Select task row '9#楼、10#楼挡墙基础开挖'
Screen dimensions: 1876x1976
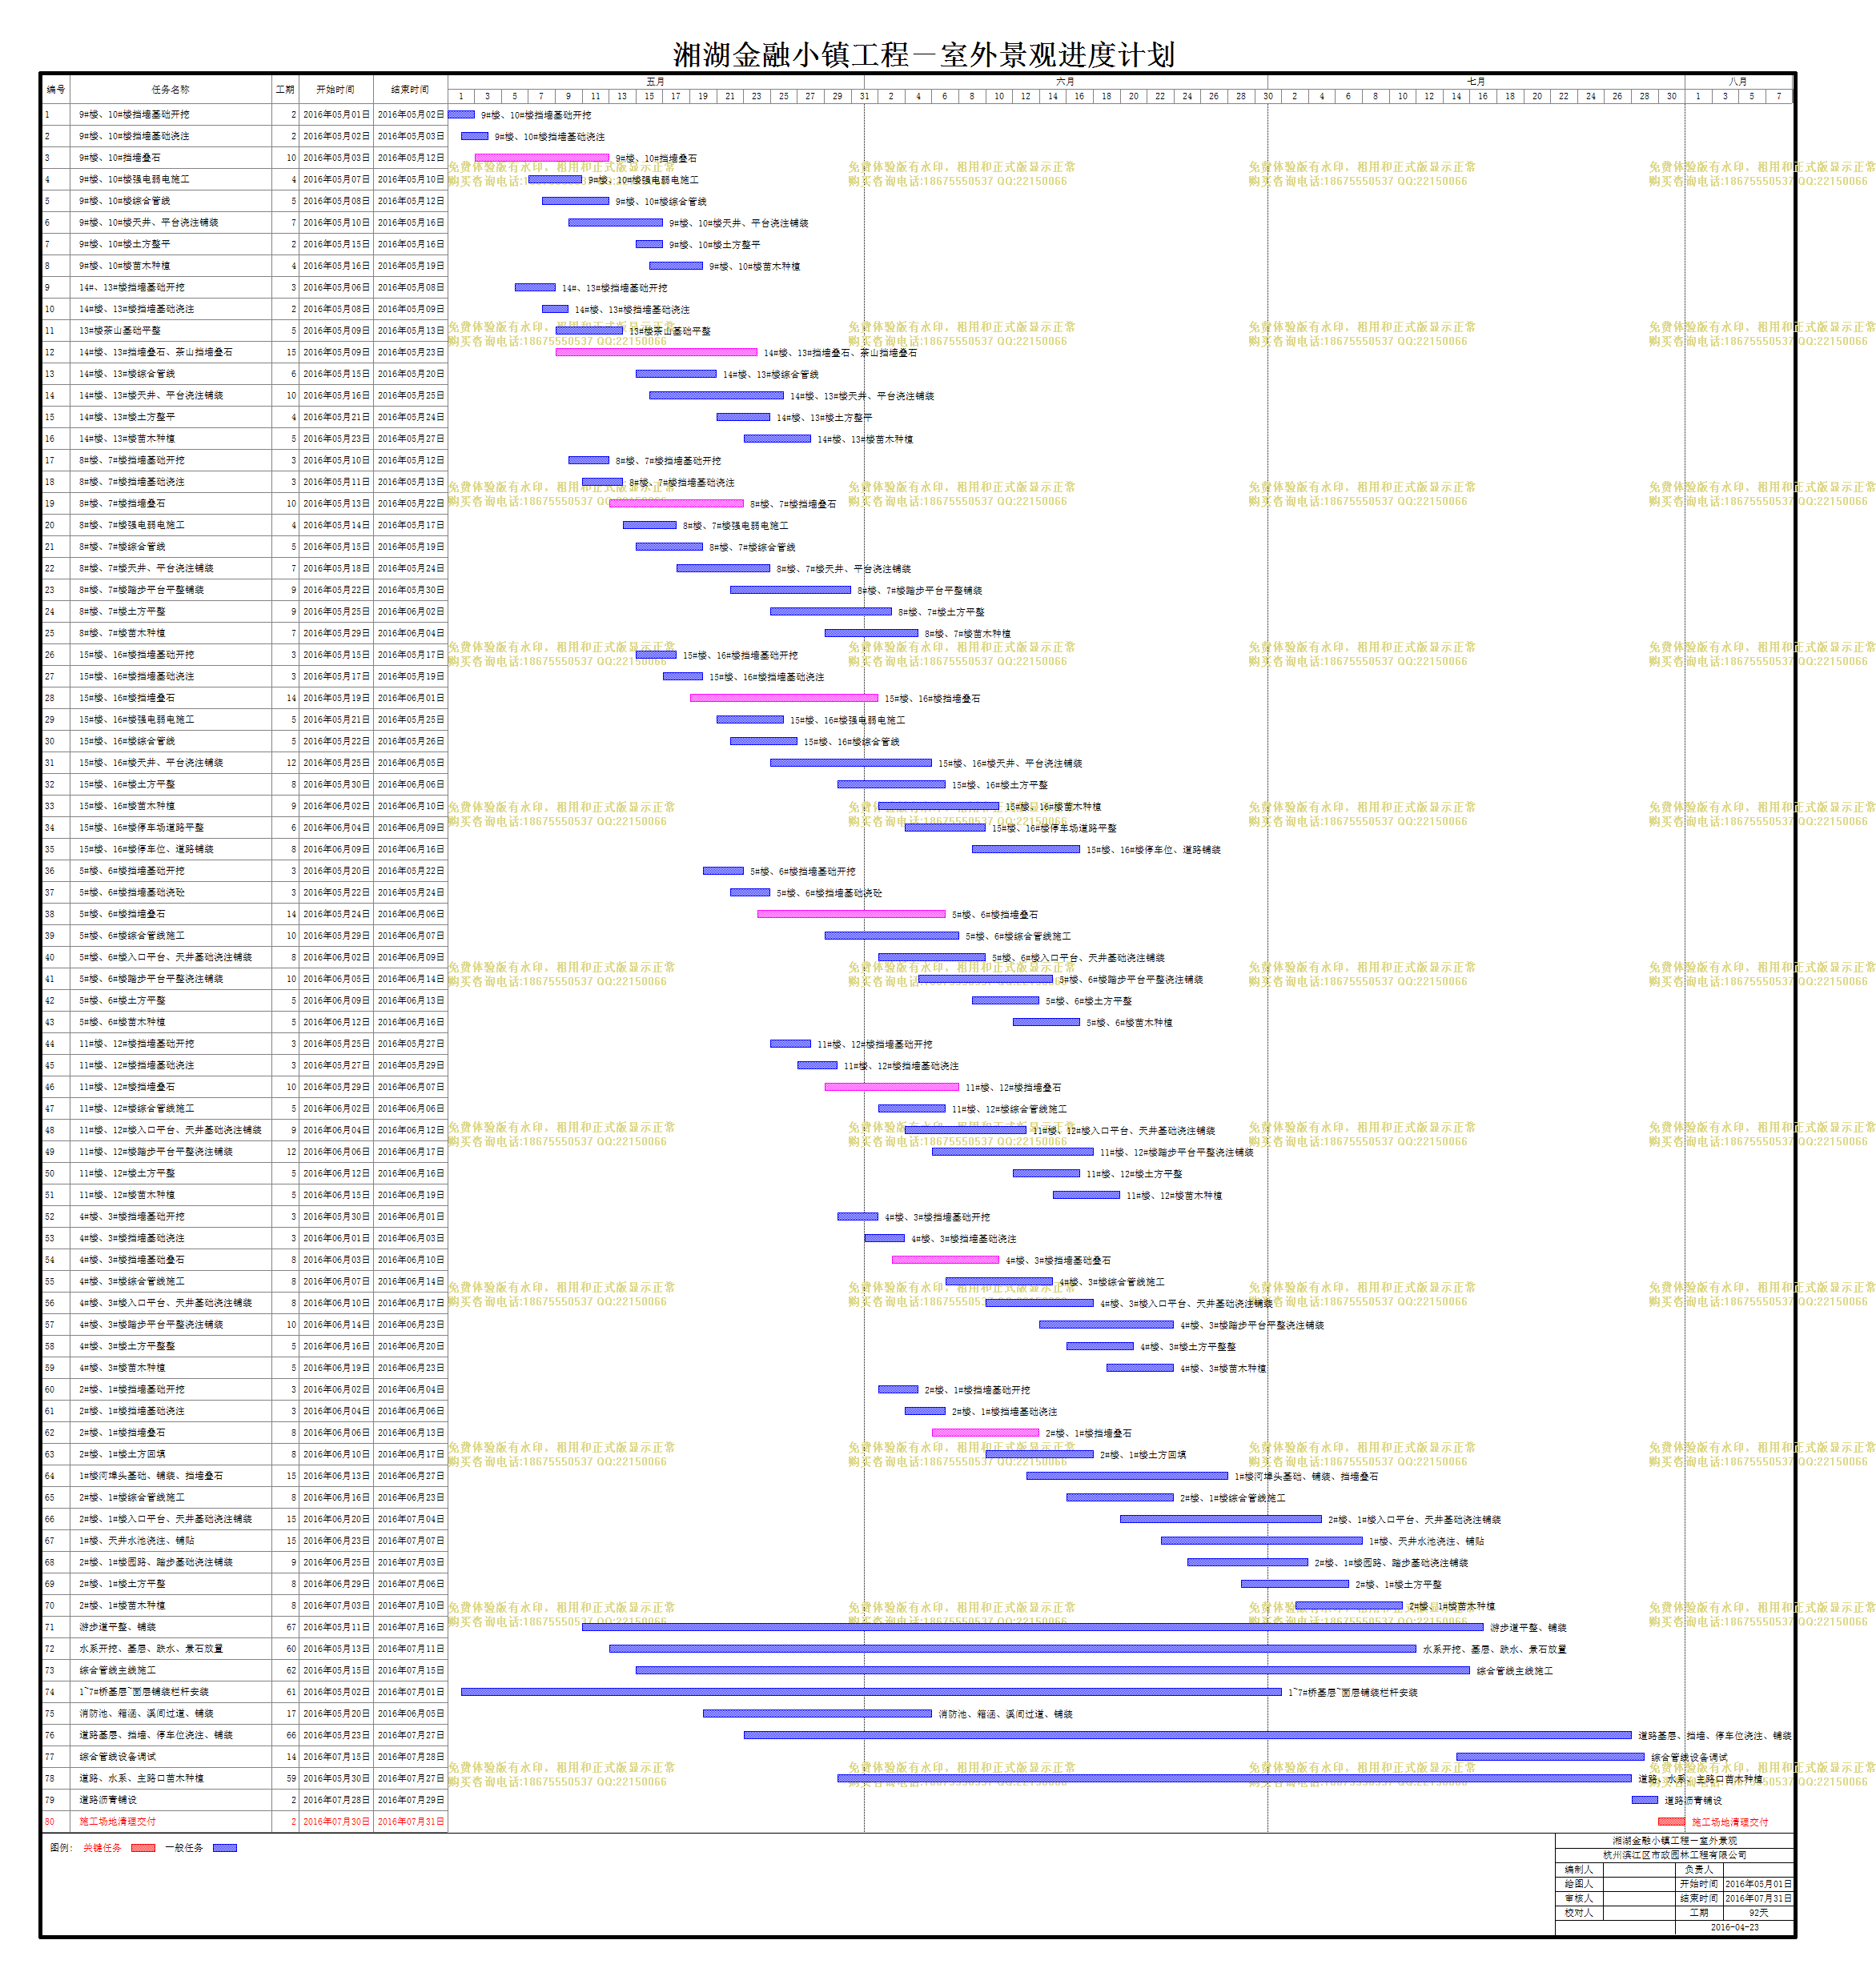click(x=244, y=114)
